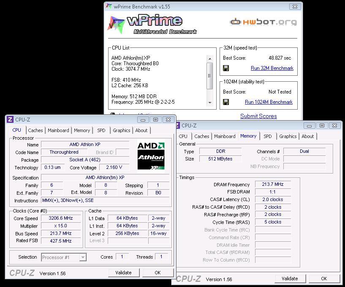Screen dimensions: 345x287
Task: Click the AMD Athlon XP processor logo
Action: point(151,155)
